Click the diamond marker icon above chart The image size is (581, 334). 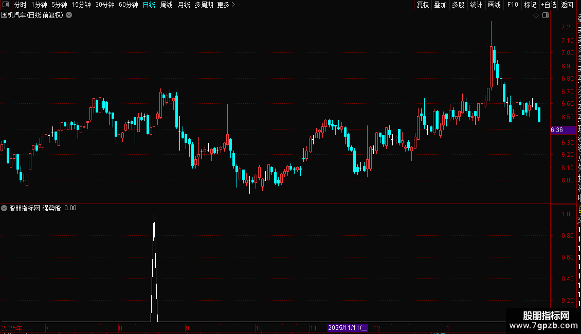[536, 15]
